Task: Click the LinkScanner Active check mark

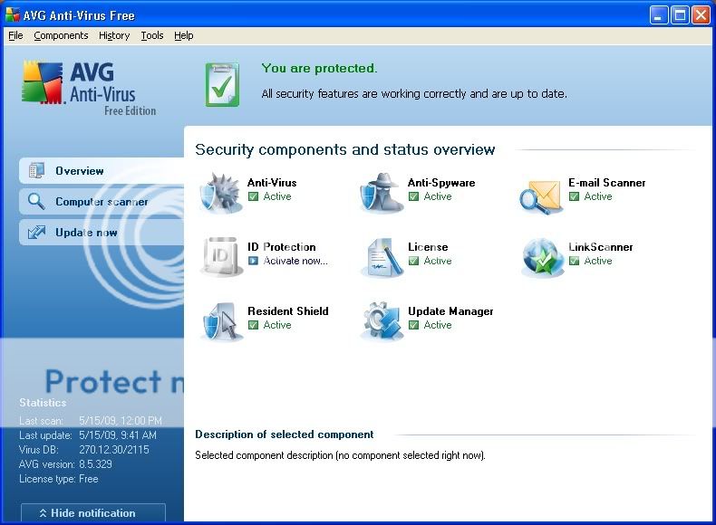Action: (574, 261)
